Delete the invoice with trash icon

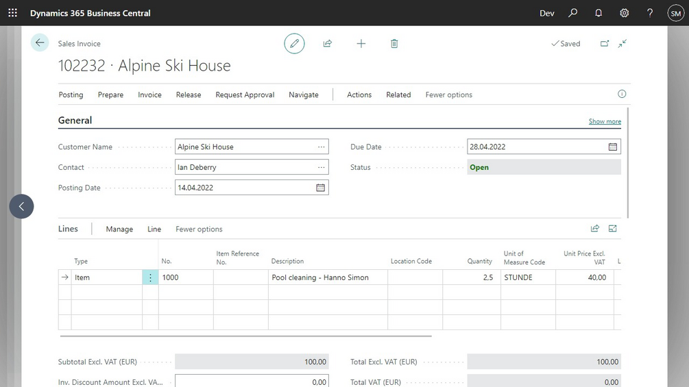394,43
